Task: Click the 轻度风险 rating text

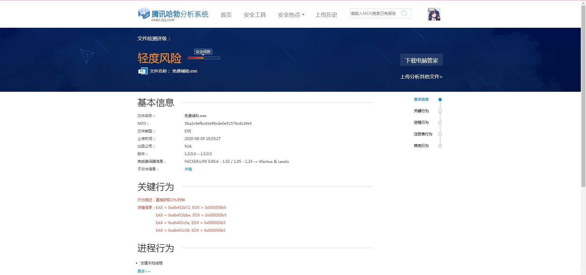Action: [159, 58]
